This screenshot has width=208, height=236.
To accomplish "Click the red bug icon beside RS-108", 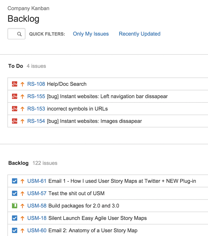I will [15, 84].
